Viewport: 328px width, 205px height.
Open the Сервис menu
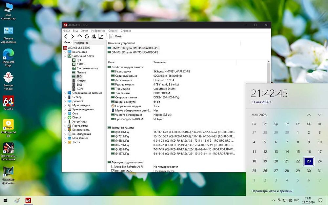pos(113,31)
